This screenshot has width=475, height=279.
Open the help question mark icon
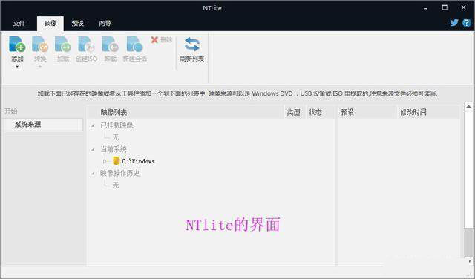point(467,23)
